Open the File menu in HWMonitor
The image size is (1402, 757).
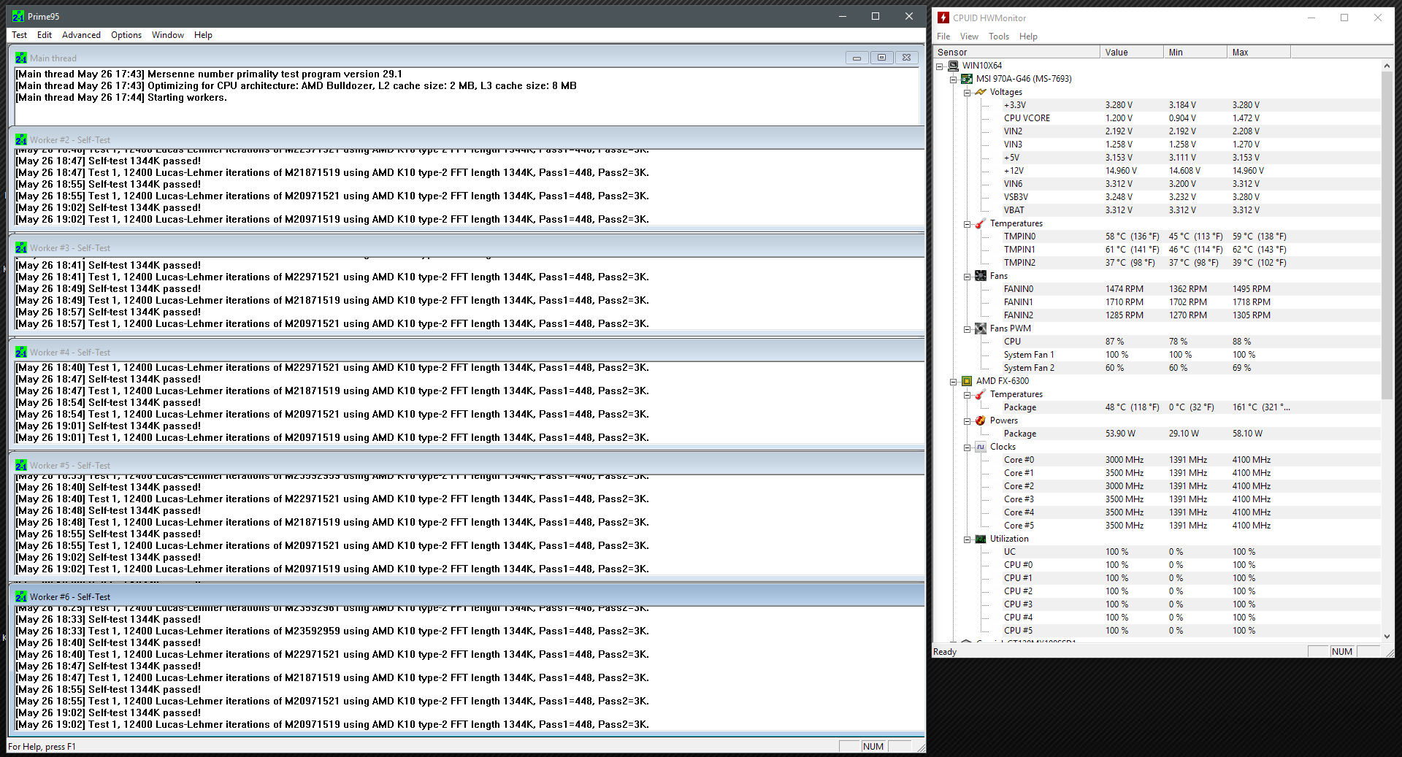click(943, 36)
